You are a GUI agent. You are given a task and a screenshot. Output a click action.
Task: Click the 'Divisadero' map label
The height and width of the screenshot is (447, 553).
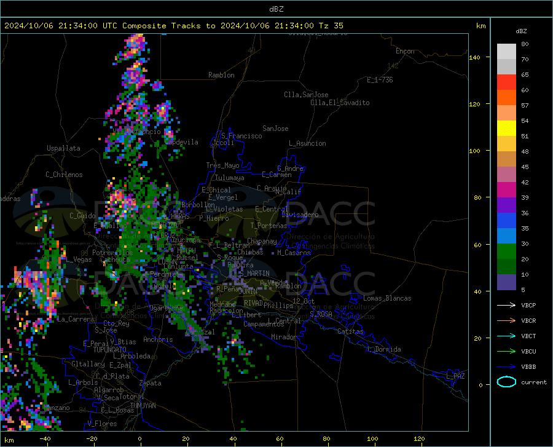coord(300,215)
